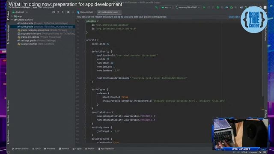The image size is (274, 154).
Task: Click the Attach Debugger to Android Process icon
Action: click(x=231, y=7)
